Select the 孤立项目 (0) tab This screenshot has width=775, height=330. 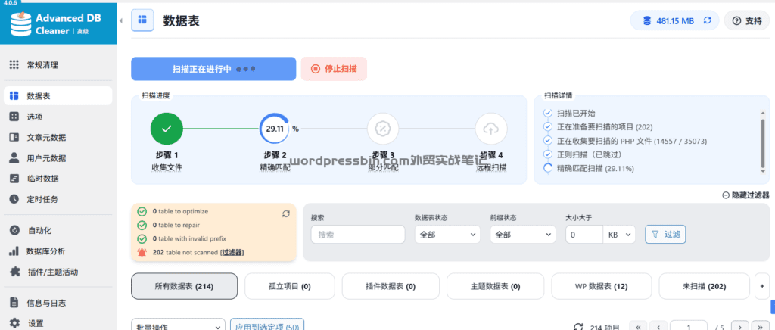click(290, 286)
